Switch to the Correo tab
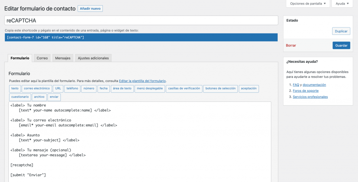 pos(42,58)
